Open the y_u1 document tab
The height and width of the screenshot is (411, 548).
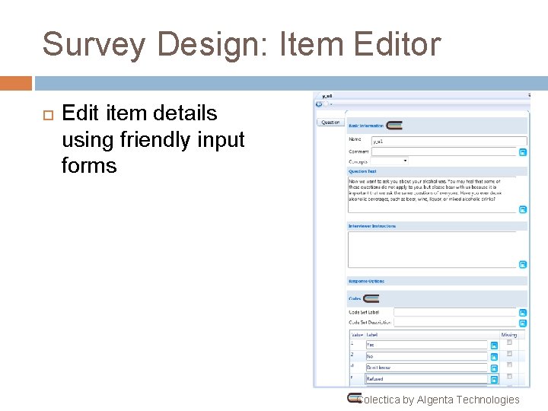point(327,96)
